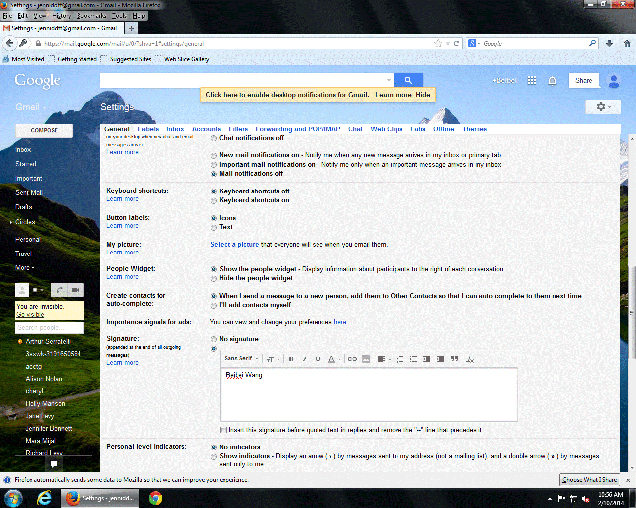636x508 pixels.
Task: Click Select a picture link
Action: pyautogui.click(x=235, y=244)
